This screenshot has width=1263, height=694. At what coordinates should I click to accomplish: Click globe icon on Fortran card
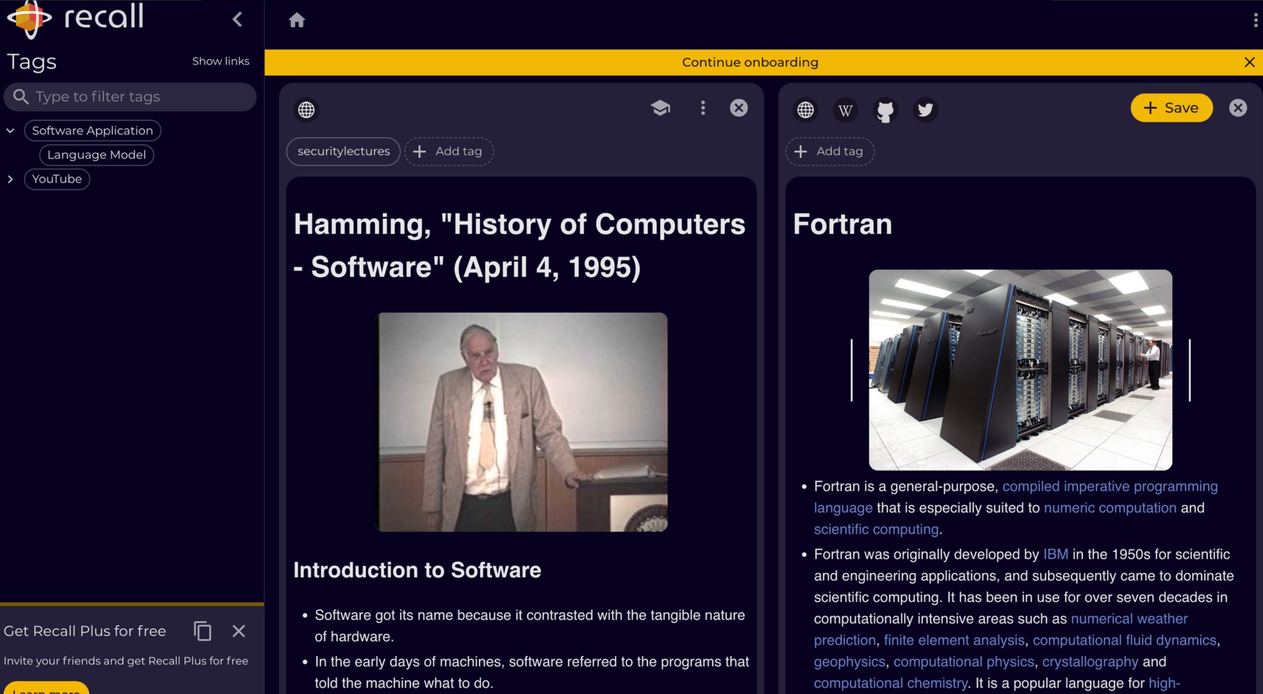click(805, 110)
